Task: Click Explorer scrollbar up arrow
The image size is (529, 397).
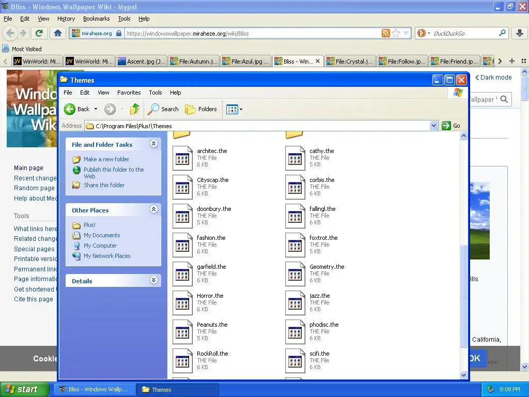Action: click(463, 136)
